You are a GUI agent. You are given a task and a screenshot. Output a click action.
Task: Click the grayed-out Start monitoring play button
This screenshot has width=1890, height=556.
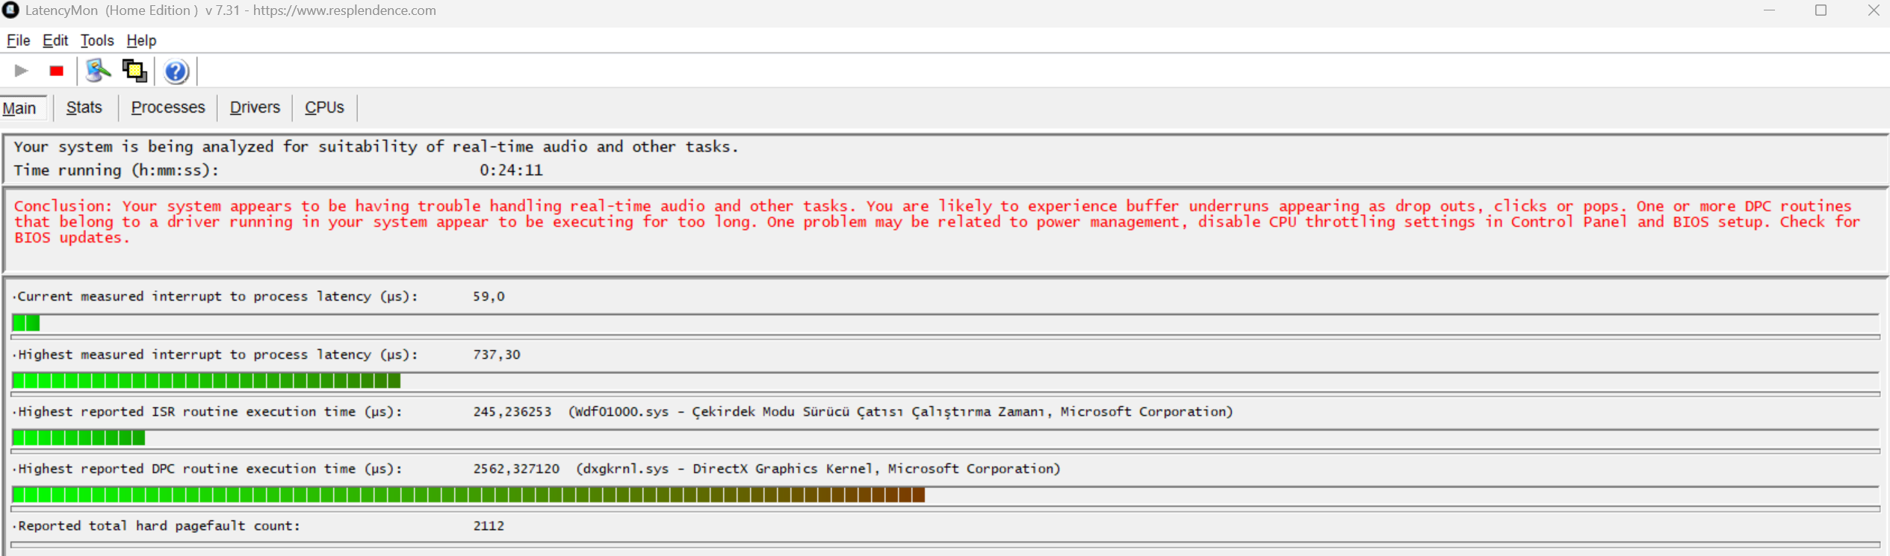point(21,71)
